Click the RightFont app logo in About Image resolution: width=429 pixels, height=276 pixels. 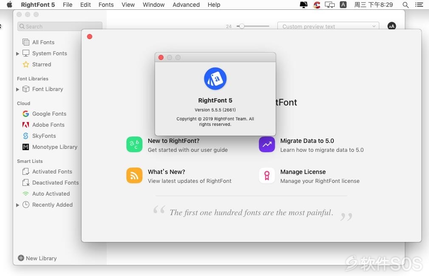coord(215,79)
